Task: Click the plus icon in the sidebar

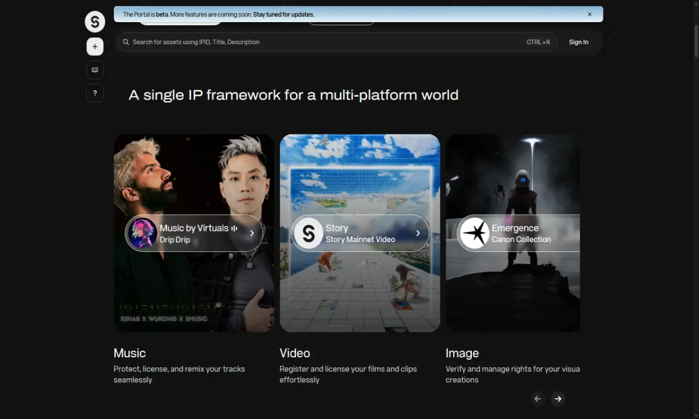Action: (x=95, y=47)
